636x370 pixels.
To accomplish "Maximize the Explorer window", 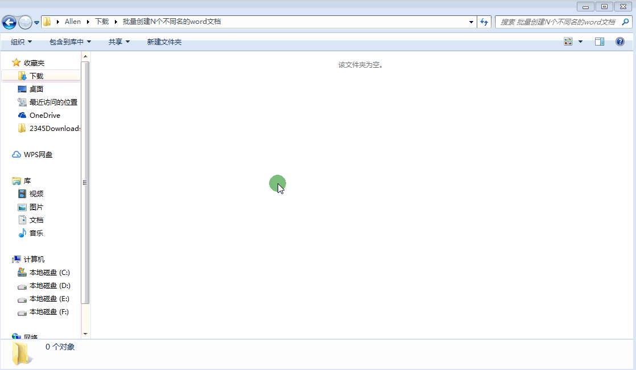I will [x=604, y=6].
